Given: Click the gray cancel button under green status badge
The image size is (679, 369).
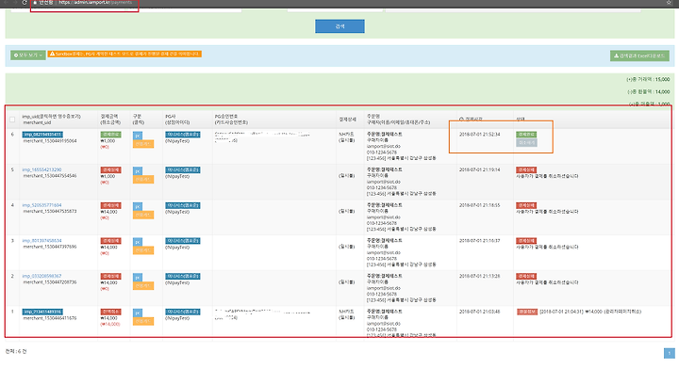Looking at the screenshot, I should click(x=526, y=142).
